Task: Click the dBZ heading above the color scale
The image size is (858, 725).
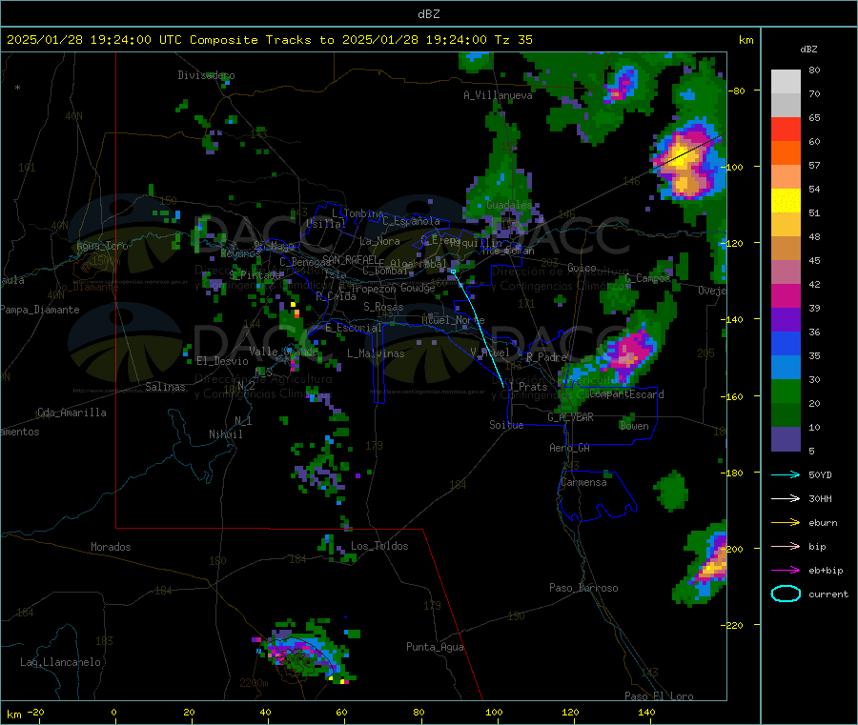Action: pos(808,50)
